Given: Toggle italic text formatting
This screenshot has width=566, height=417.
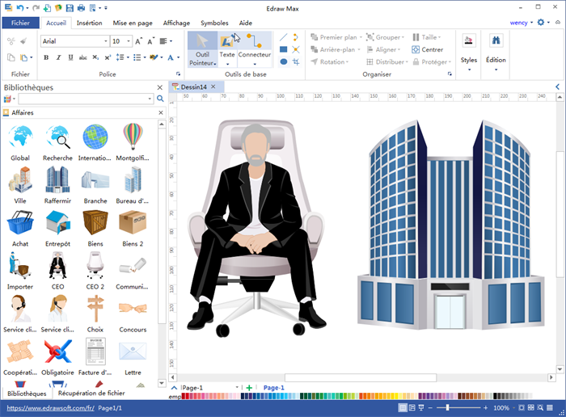Looking at the screenshot, I should point(58,57).
